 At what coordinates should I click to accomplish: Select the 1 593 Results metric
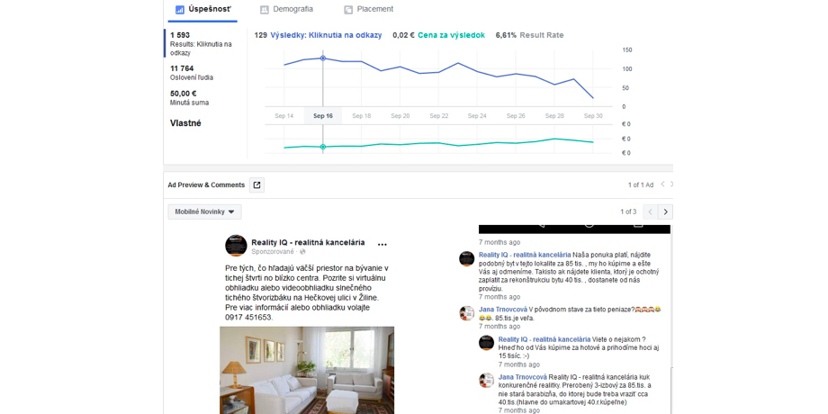[x=200, y=43]
